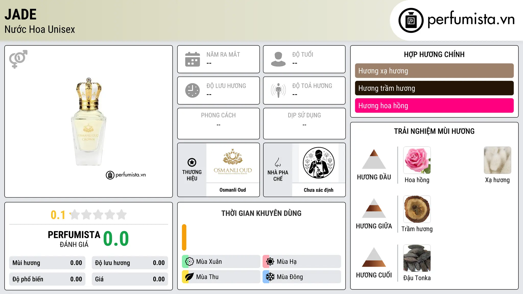
Task: Click the nose perfumer icon
Action: pos(278,162)
